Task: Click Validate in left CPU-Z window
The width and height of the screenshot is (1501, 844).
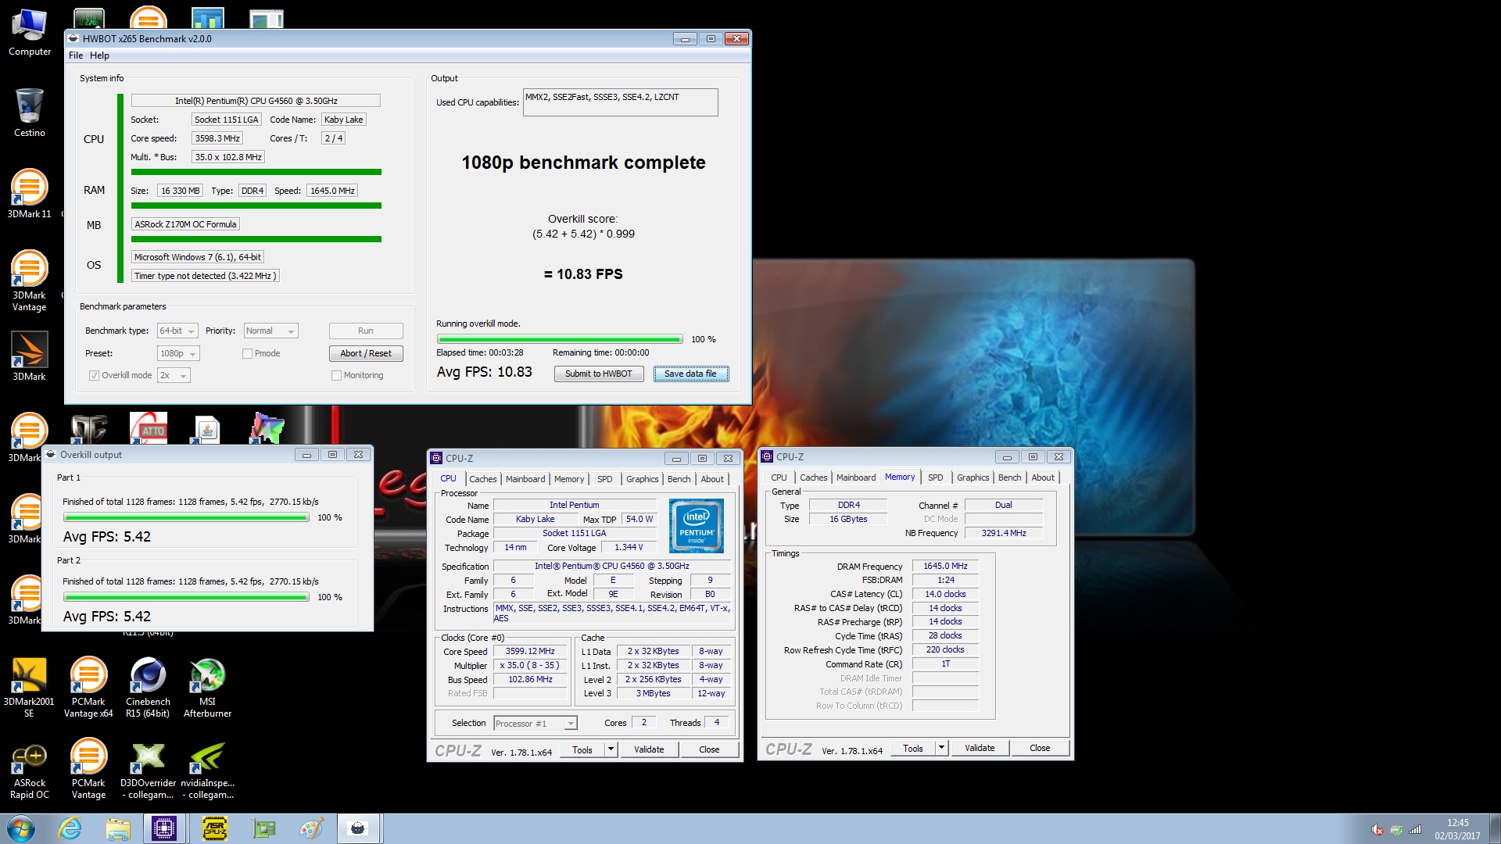Action: click(x=649, y=749)
